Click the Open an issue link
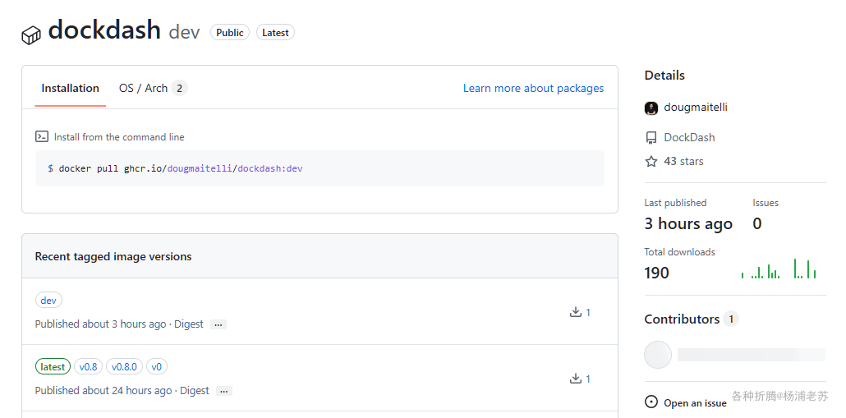Screen dimensions: 846x418 [695, 403]
